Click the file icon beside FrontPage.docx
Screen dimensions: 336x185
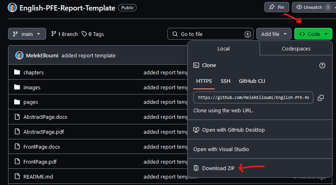tap(17, 147)
